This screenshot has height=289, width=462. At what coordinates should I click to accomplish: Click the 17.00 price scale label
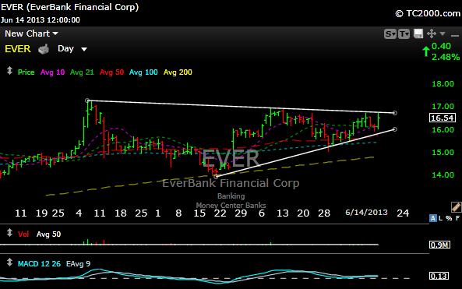coord(443,107)
